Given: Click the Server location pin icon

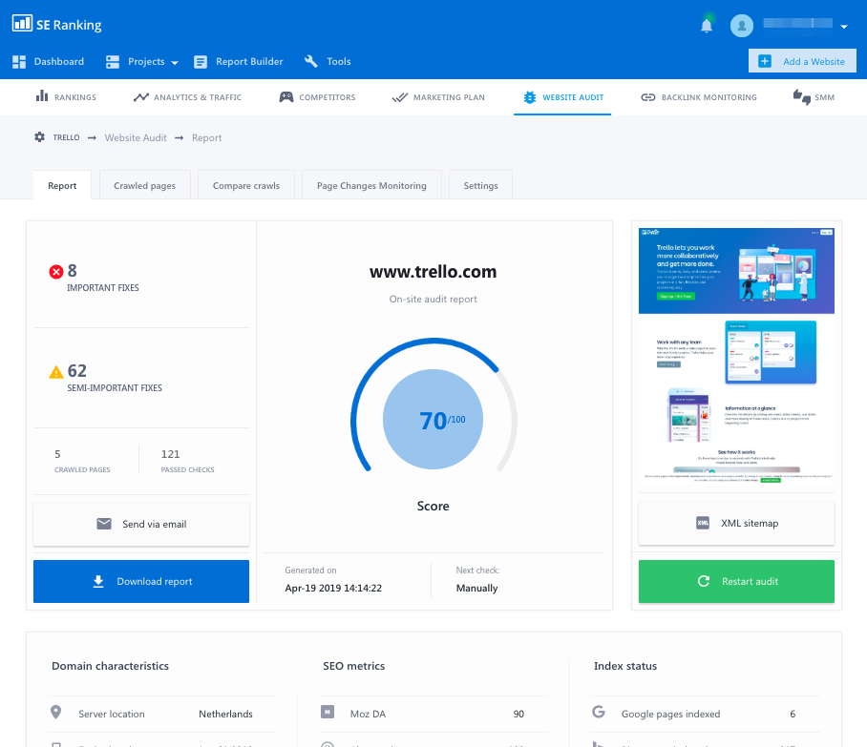Looking at the screenshot, I should click(55, 713).
